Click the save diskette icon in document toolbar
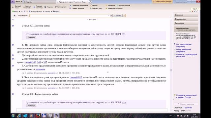The width and height of the screenshot is (211, 118). pyautogui.click(x=24, y=11)
